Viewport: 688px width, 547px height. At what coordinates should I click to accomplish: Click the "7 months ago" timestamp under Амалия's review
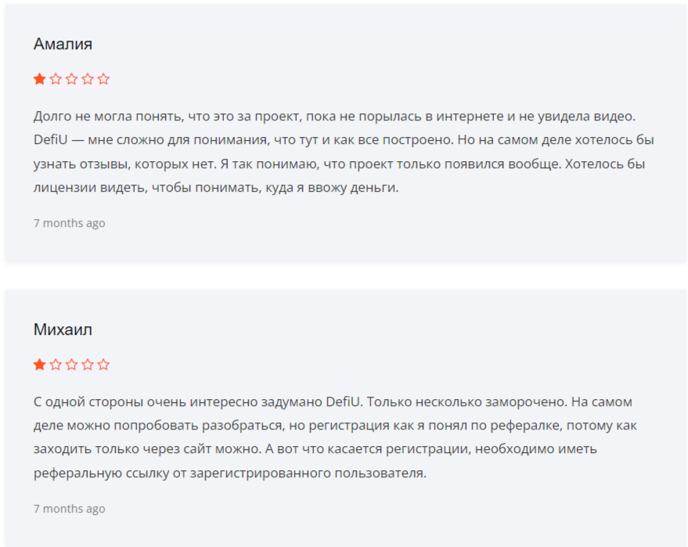tap(69, 223)
